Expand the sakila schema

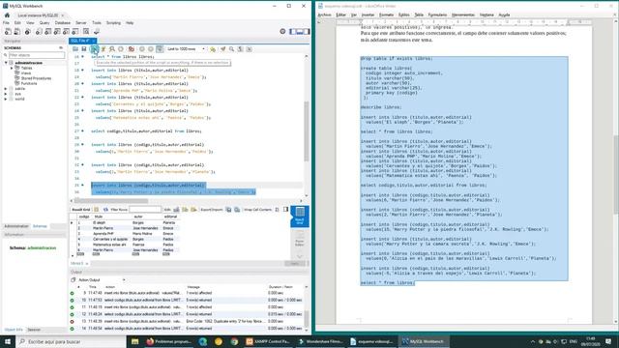[x=6, y=89]
